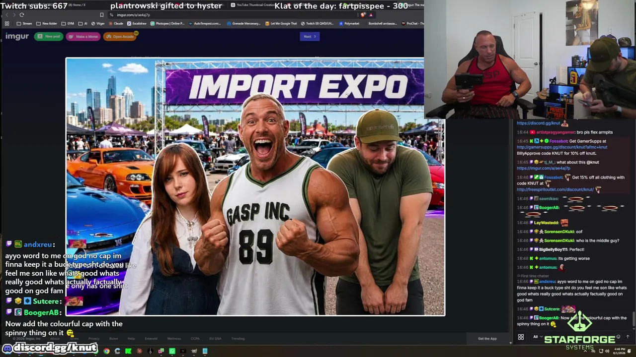This screenshot has width=636, height=357.
Task: Open the Grenade Mercenary bookmark
Action: [x=244, y=23]
